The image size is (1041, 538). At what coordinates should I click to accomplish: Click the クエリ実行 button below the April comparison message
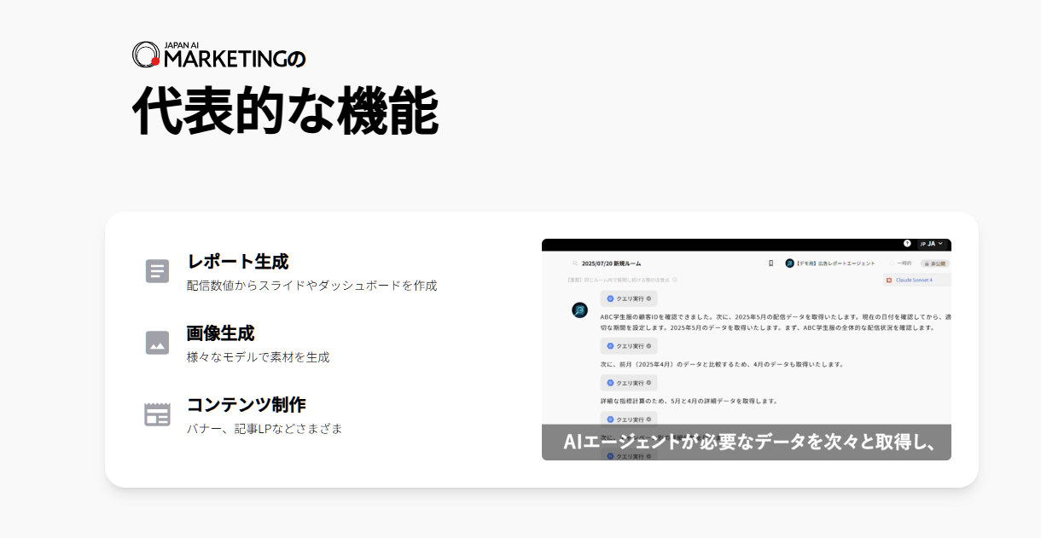coord(628,383)
